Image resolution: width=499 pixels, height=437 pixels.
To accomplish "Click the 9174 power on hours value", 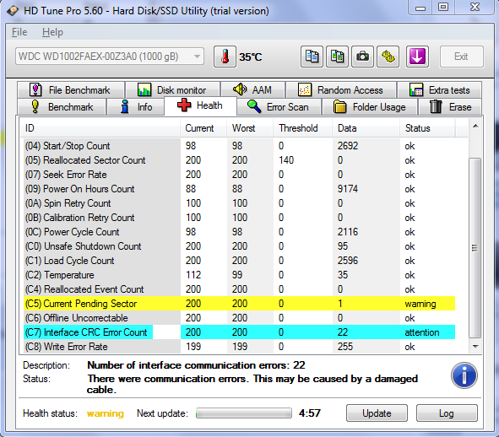I will (348, 189).
